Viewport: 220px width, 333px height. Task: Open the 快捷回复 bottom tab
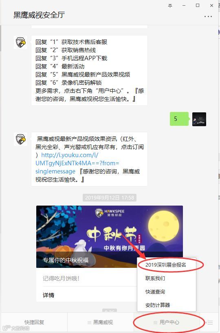click(x=34, y=322)
